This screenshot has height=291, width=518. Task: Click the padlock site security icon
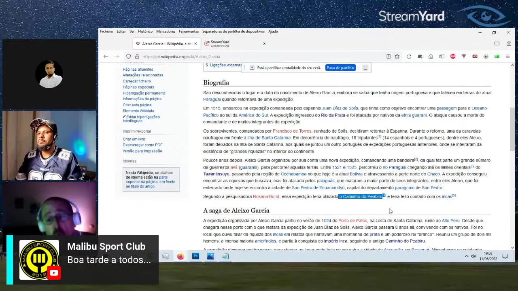pos(137,57)
